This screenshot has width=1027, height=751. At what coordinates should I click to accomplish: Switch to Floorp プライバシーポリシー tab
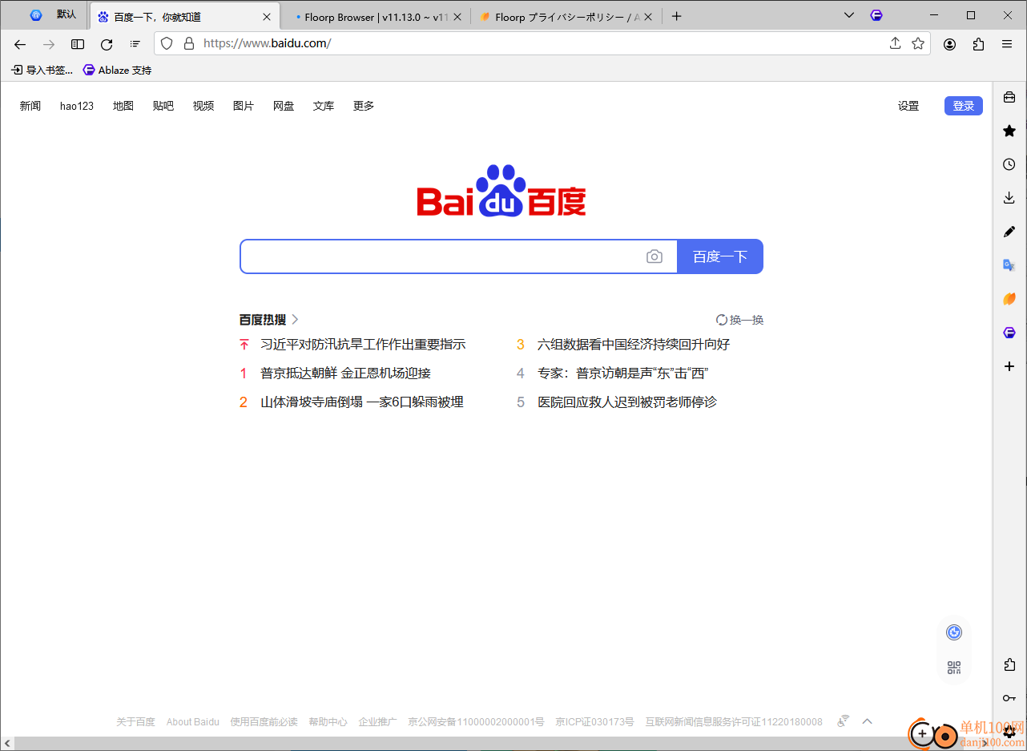coord(566,16)
